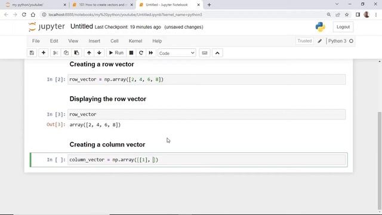Open the View menu
Screen dimensions: 382x215
73,41
